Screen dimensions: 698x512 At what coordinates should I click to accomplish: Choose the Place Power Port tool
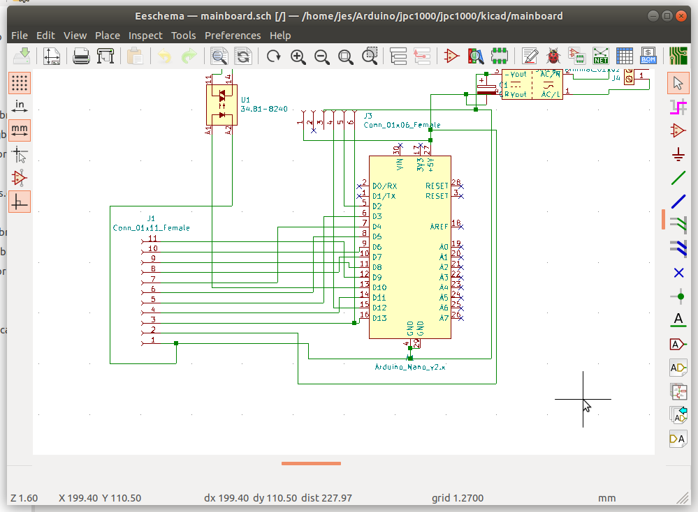[678, 153]
